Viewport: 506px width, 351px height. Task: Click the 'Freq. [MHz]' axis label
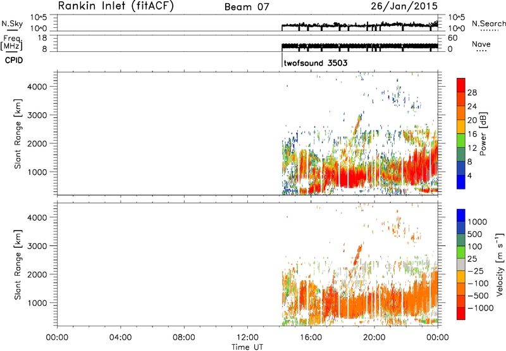pos(12,43)
